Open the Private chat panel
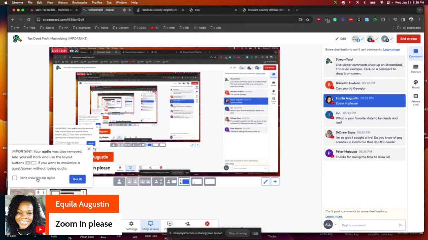Screen dimensions: 428x240 [x=416, y=100]
